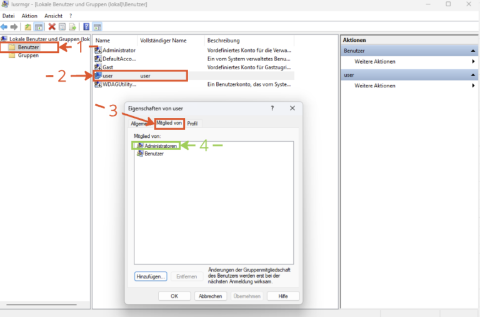Expand Weitere Aktionen arrow under user
The width and height of the screenshot is (480, 317).
tap(473, 85)
